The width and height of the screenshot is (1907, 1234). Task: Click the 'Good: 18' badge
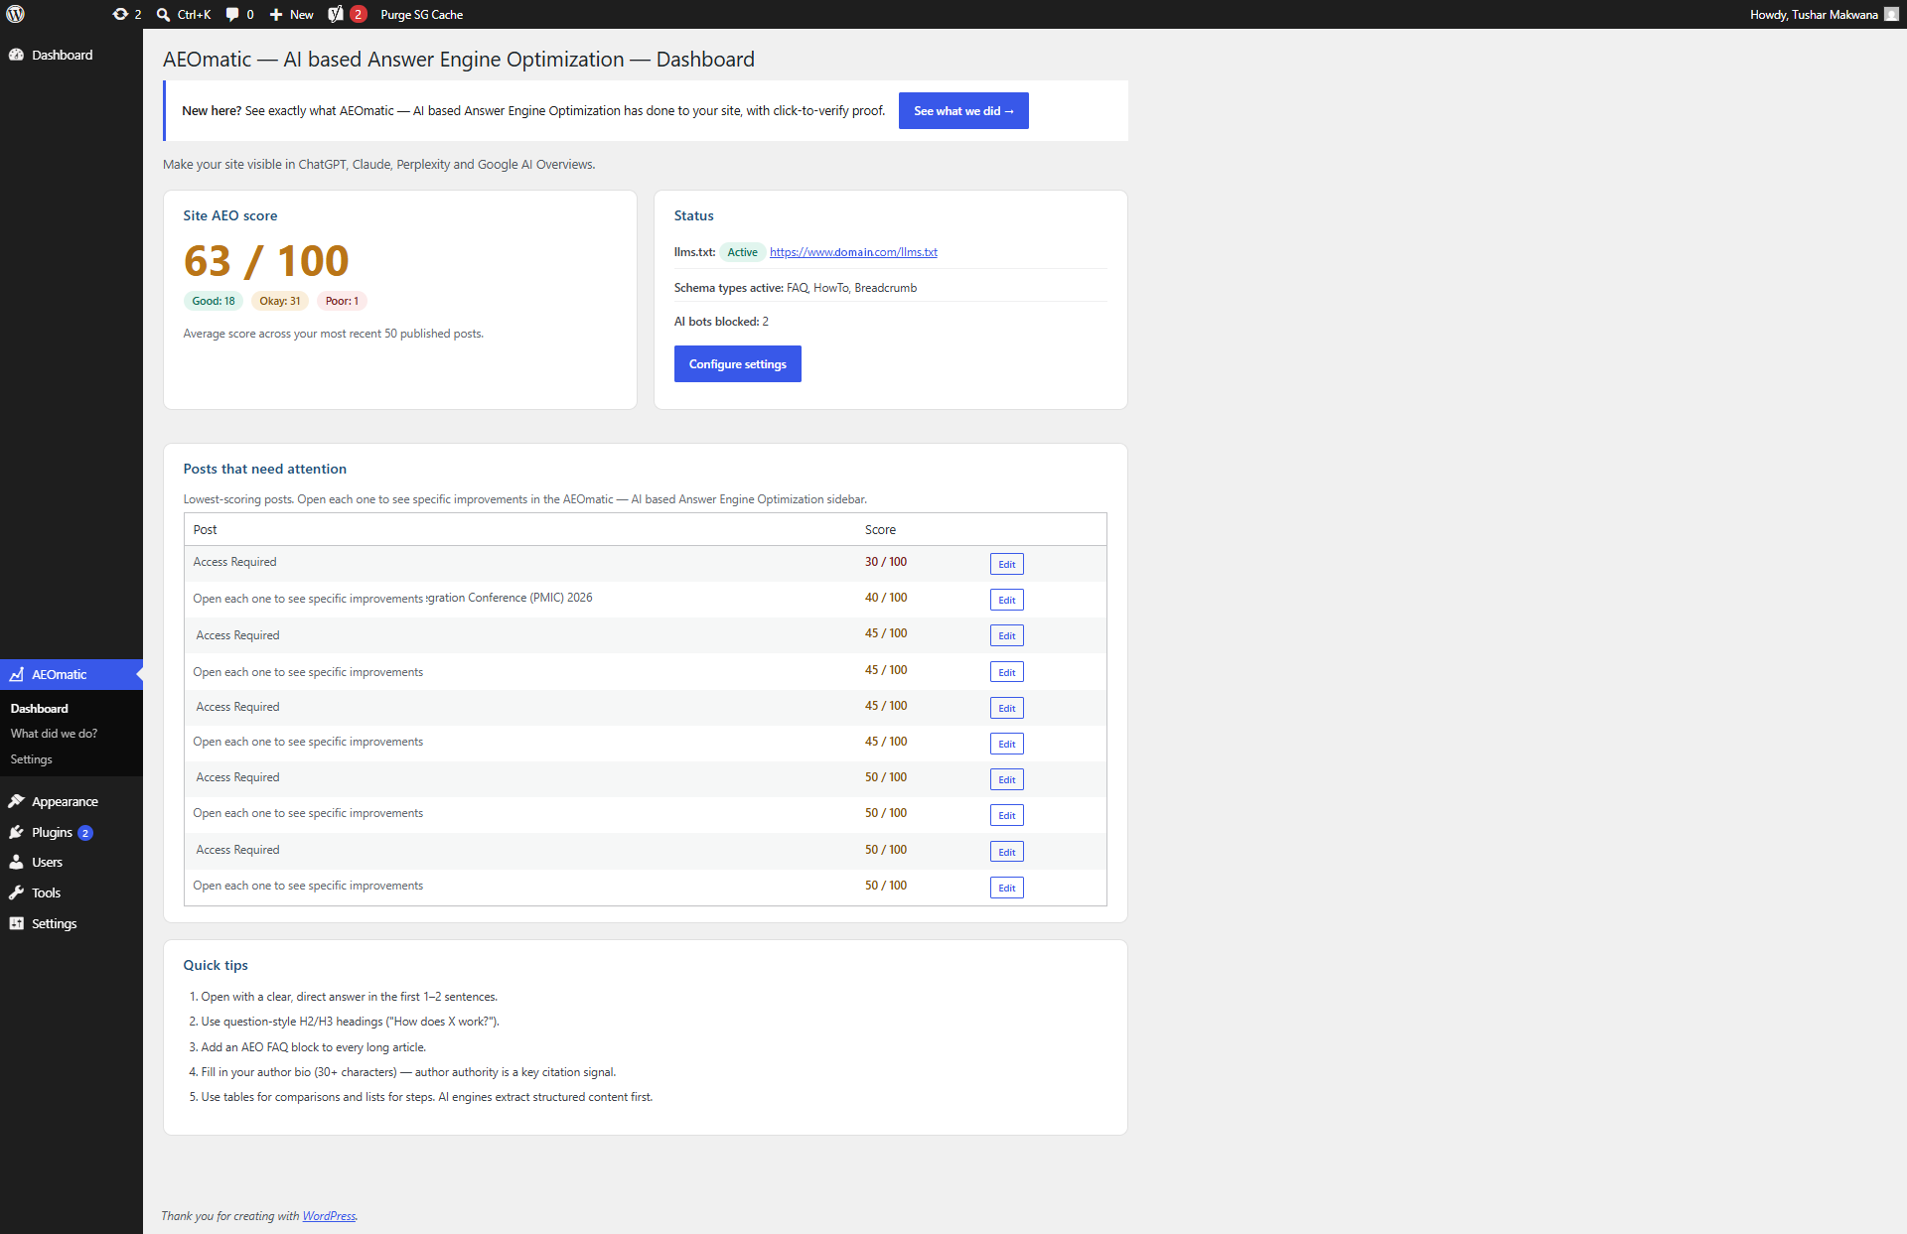pyautogui.click(x=214, y=301)
